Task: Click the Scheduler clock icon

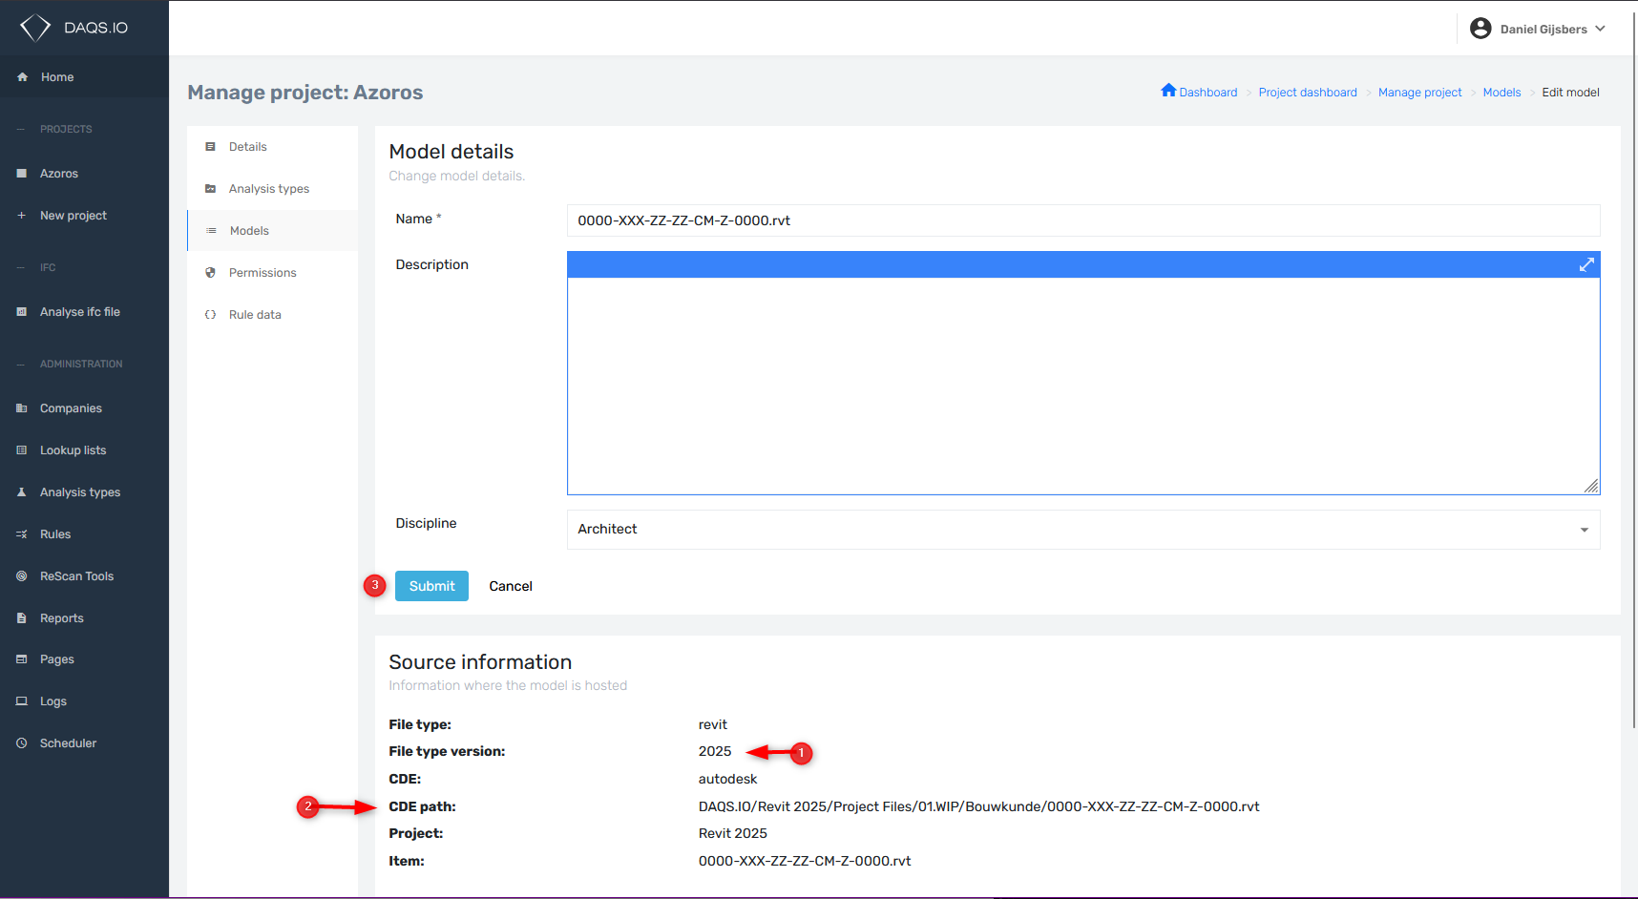Action: (21, 743)
